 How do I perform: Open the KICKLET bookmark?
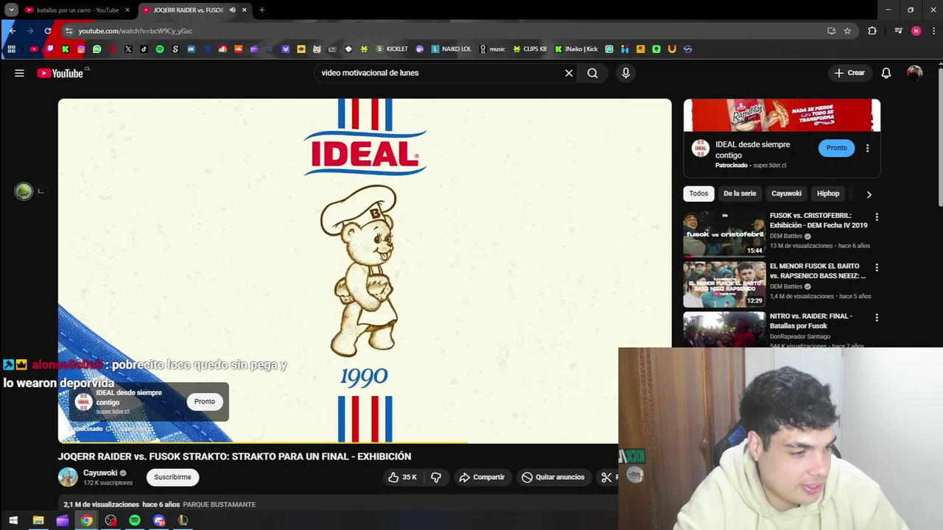[392, 49]
